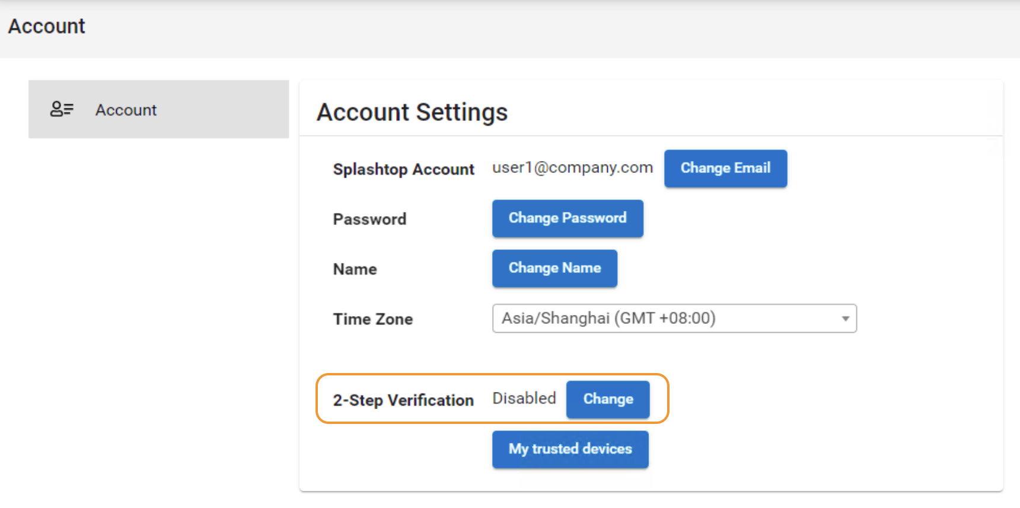Click the Change Email button

click(725, 168)
